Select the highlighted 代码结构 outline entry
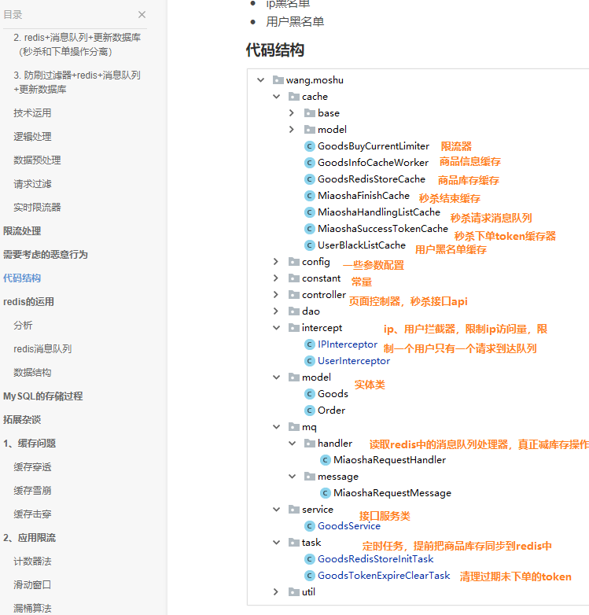The width and height of the screenshot is (589, 615). point(22,278)
